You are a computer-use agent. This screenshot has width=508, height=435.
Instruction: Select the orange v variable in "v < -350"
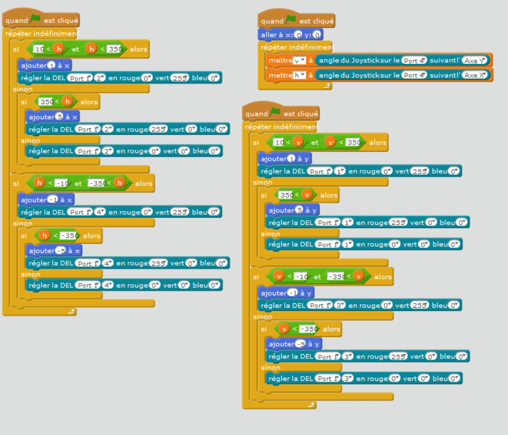pyautogui.click(x=284, y=329)
